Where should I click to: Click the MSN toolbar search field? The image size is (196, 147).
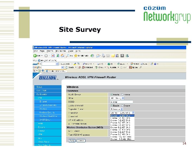click(49, 64)
